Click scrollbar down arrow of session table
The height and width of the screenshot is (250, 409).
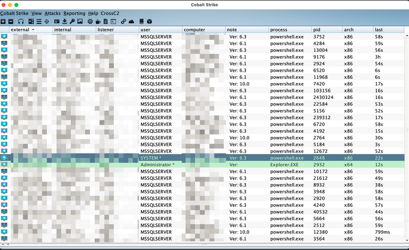pyautogui.click(x=407, y=241)
